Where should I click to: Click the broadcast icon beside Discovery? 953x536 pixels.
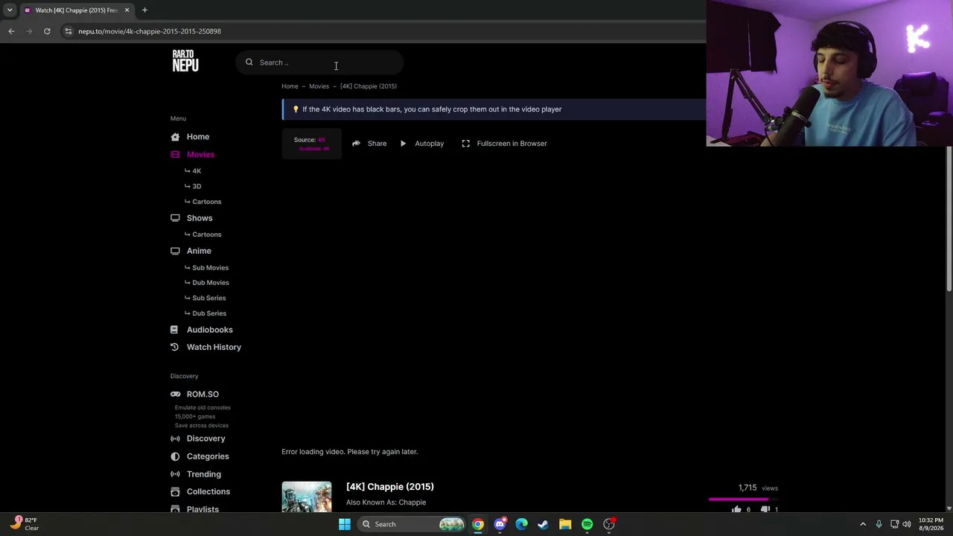click(x=175, y=438)
